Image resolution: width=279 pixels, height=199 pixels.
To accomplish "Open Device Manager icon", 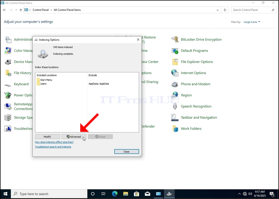I will [x=8, y=62].
